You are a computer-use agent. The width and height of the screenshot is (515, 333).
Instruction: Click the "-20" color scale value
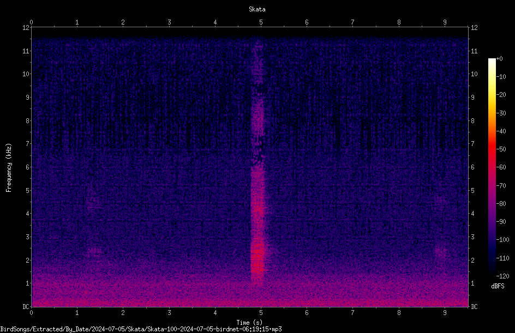pos(501,95)
